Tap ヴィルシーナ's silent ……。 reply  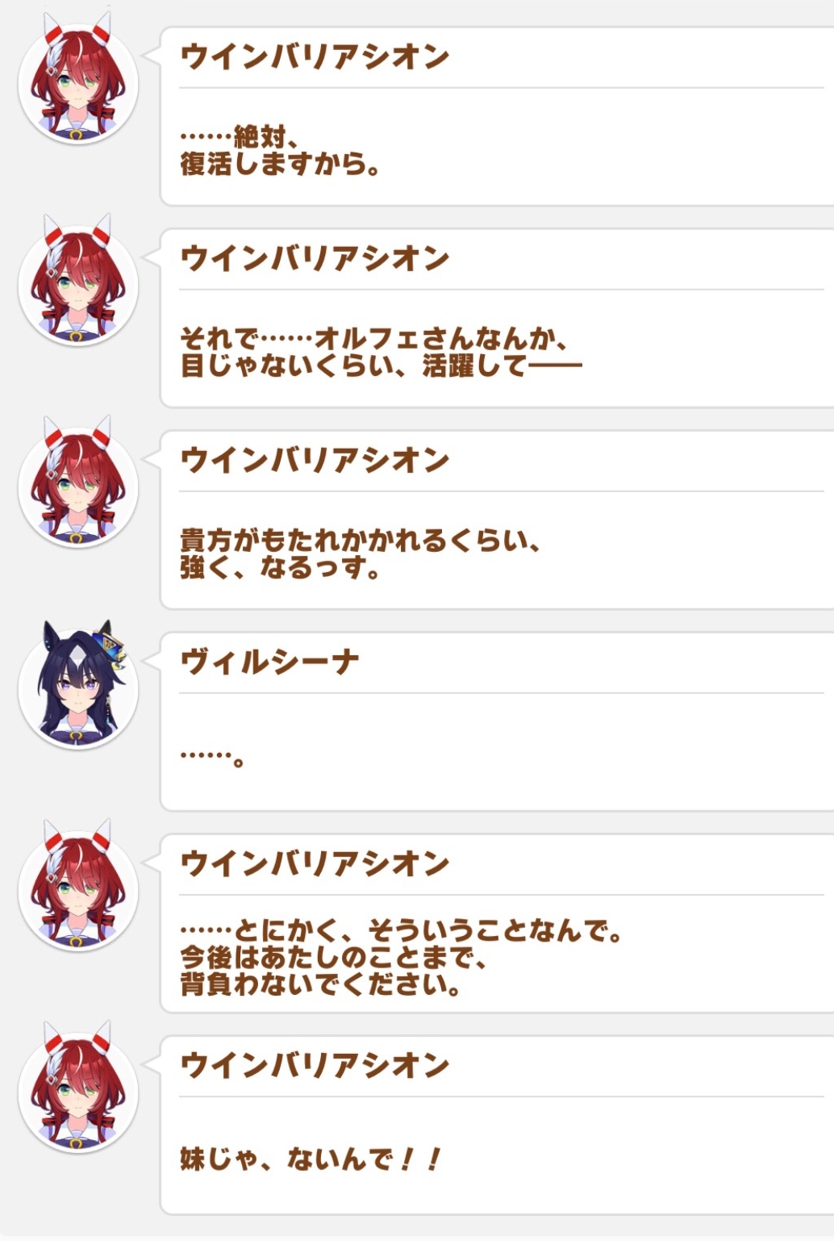click(x=212, y=758)
